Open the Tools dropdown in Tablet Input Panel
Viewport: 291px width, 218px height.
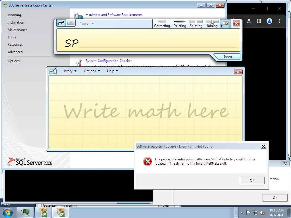(x=87, y=24)
